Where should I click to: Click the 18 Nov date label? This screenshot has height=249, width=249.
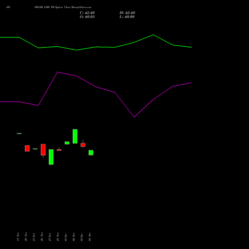18,237
